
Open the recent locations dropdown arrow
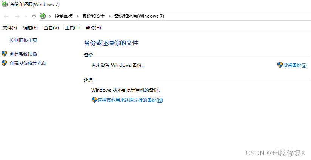(x=26, y=17)
